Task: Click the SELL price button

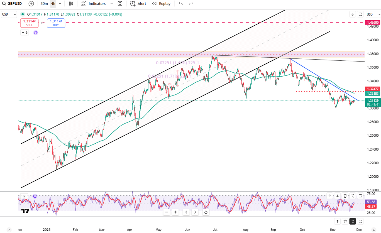Action: click(29, 23)
